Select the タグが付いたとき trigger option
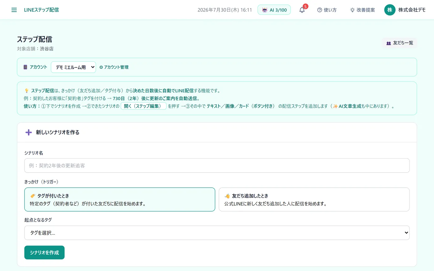The width and height of the screenshot is (434, 271). tap(120, 199)
